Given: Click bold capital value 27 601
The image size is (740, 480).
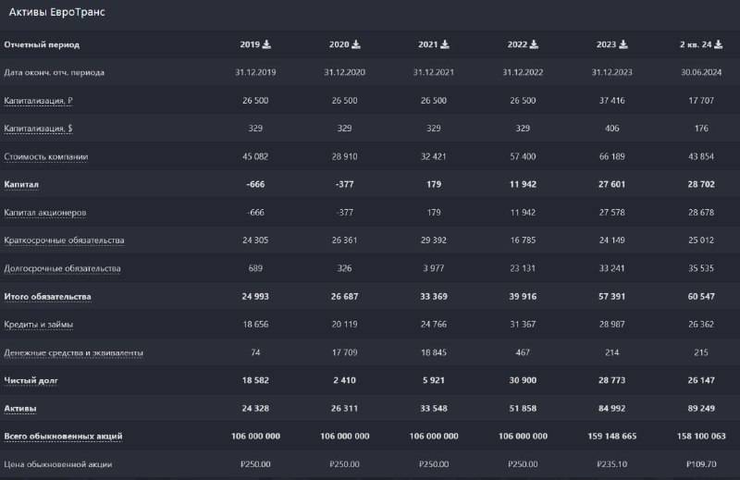Looking at the screenshot, I should pyautogui.click(x=611, y=185).
